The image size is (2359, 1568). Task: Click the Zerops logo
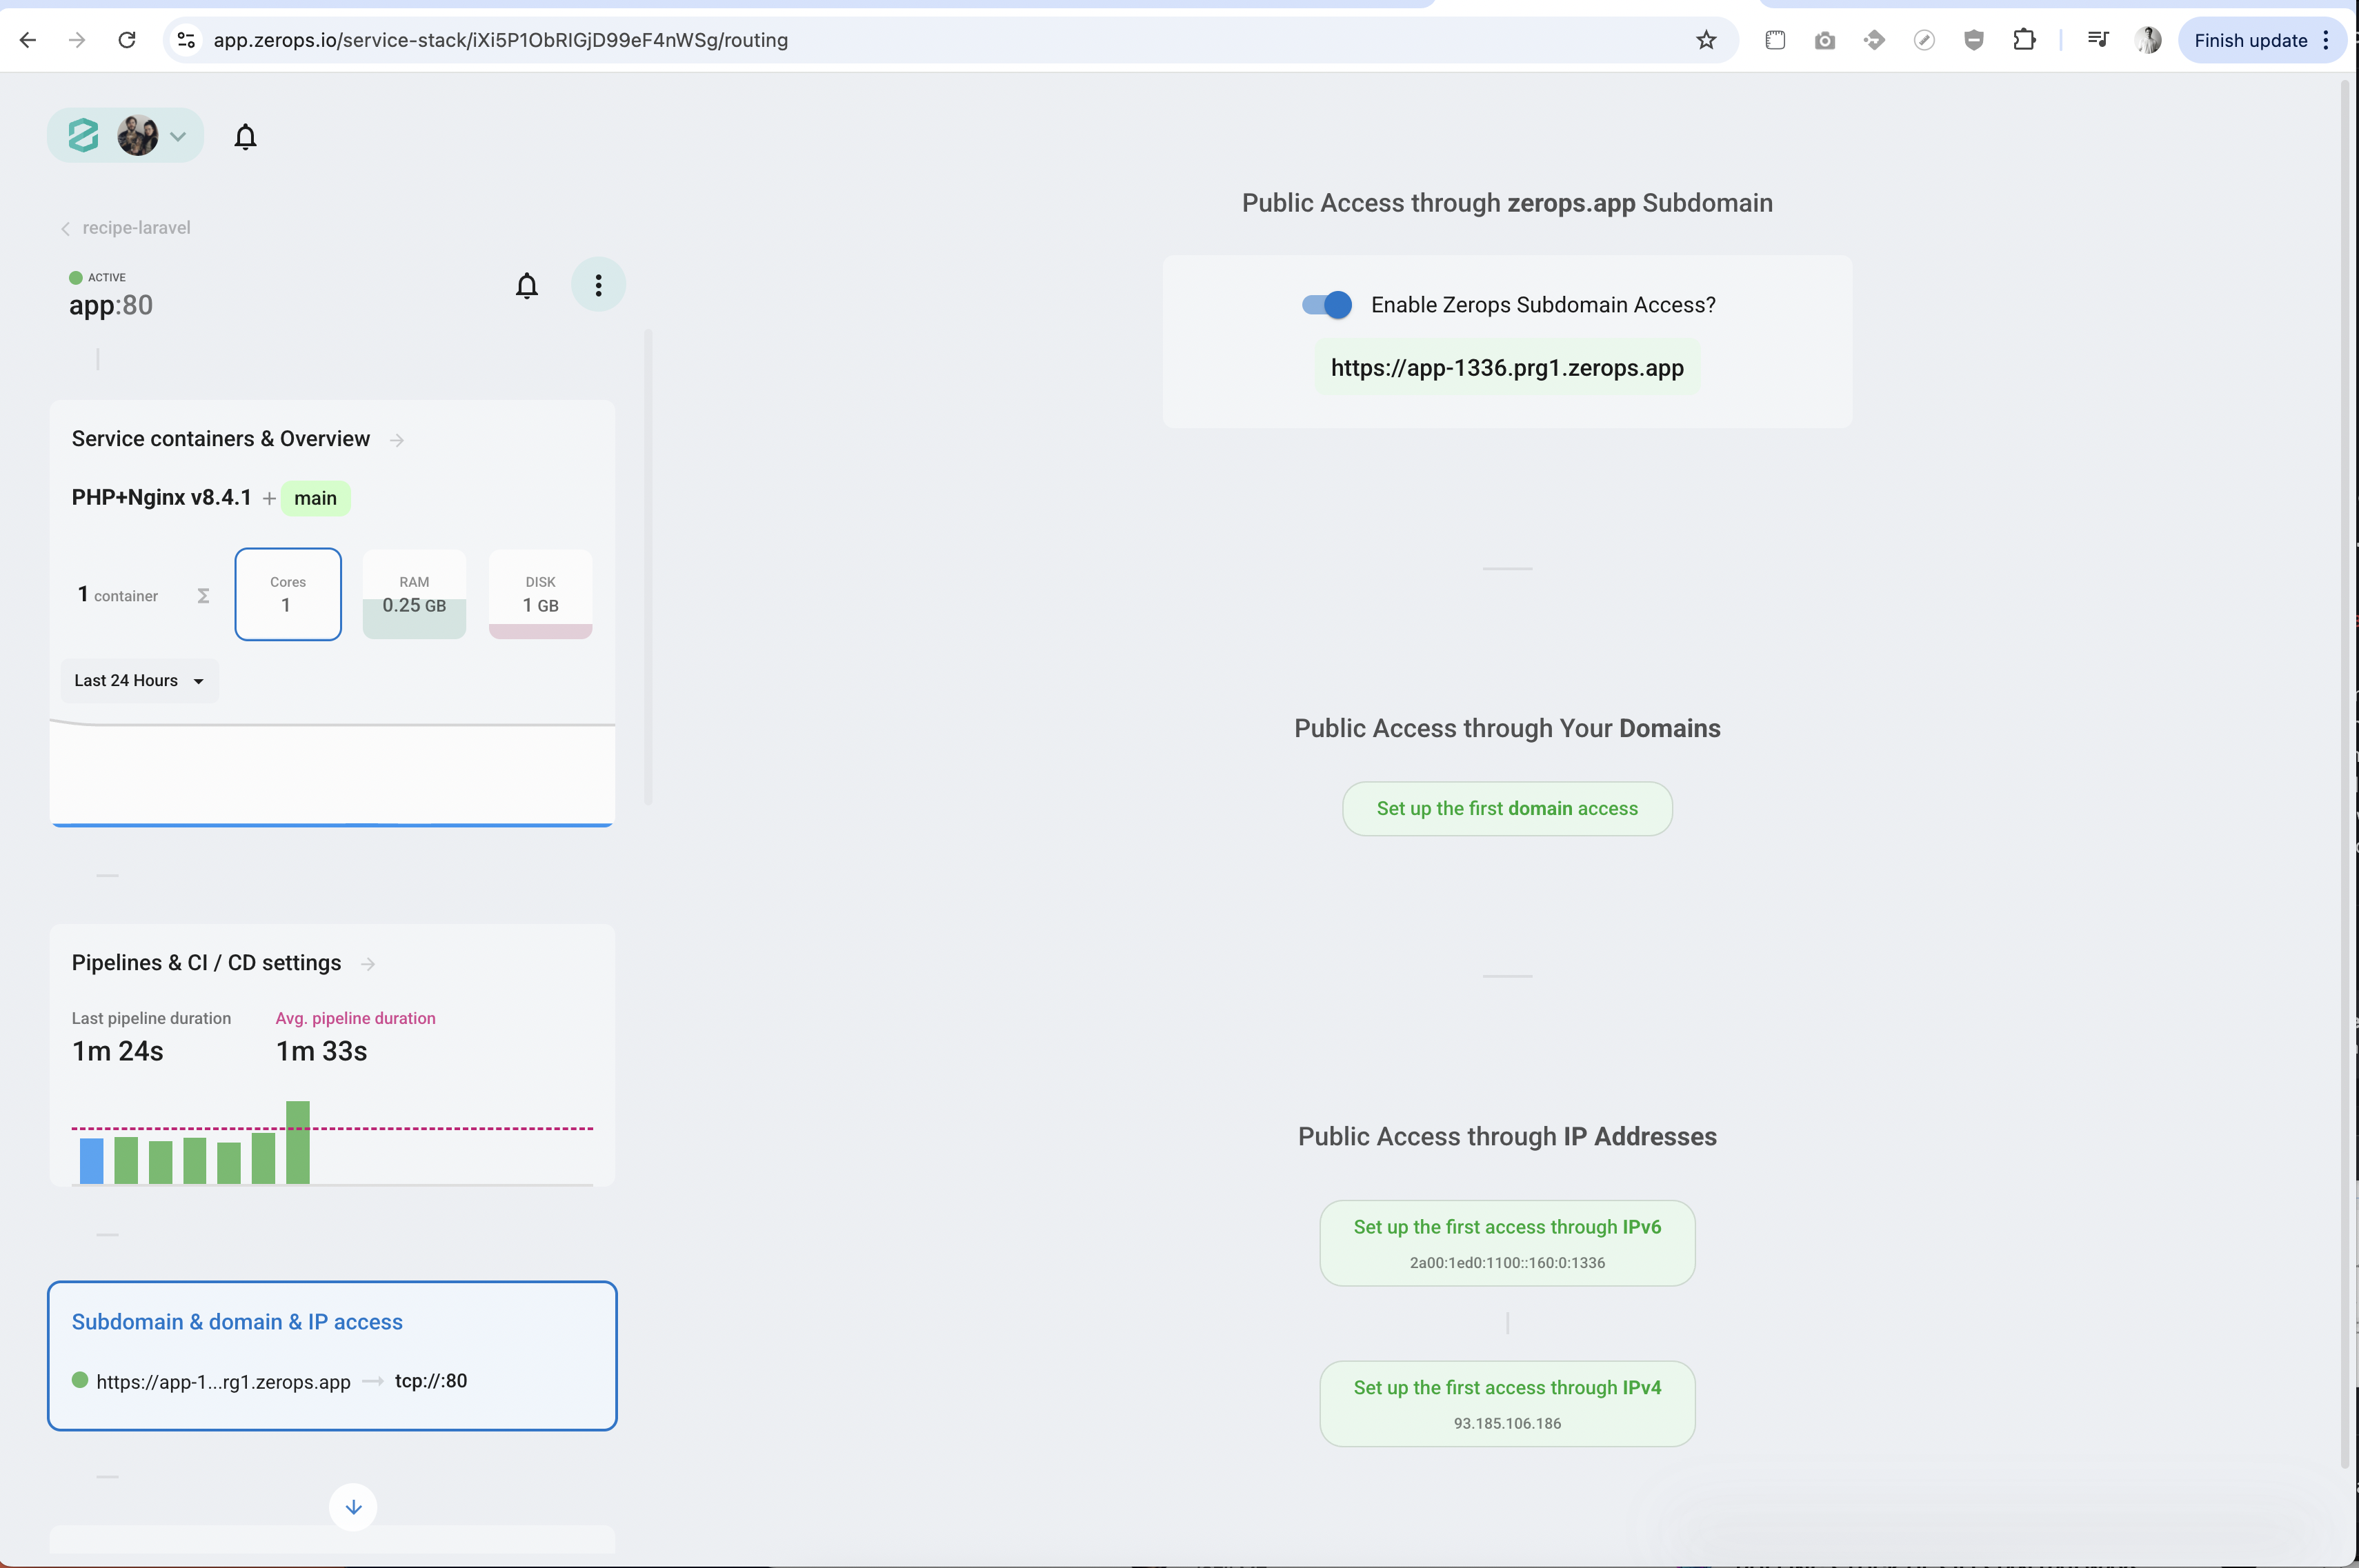pos(83,135)
